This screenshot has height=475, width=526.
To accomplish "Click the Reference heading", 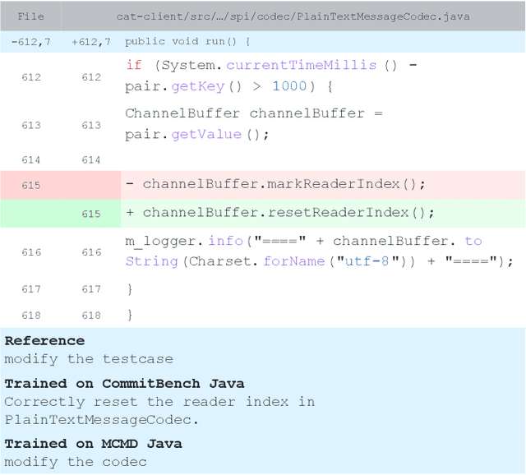I will click(44, 340).
